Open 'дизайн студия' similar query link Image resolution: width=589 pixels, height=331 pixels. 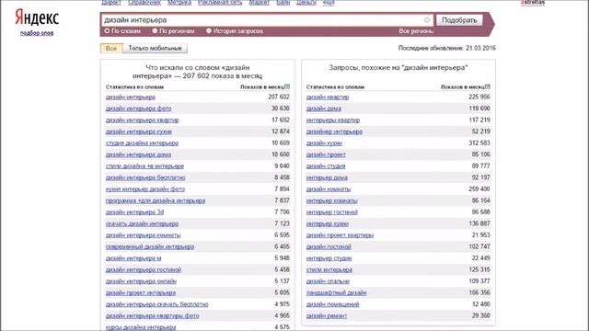pyautogui.click(x=326, y=165)
